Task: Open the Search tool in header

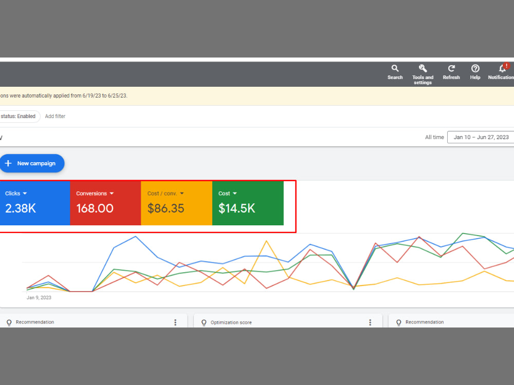Action: (x=395, y=72)
